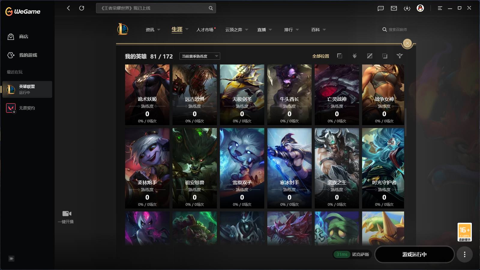The image size is (480, 270).
Task: Expand the 直播 menu arrow
Action: pyautogui.click(x=270, y=30)
